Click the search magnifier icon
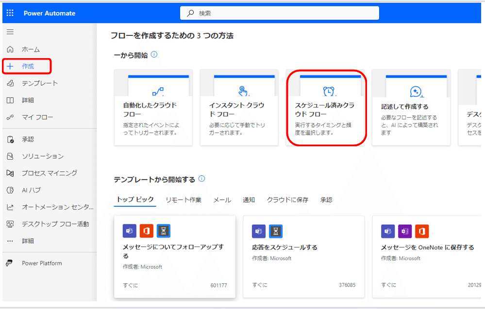485x309 pixels. (190, 13)
